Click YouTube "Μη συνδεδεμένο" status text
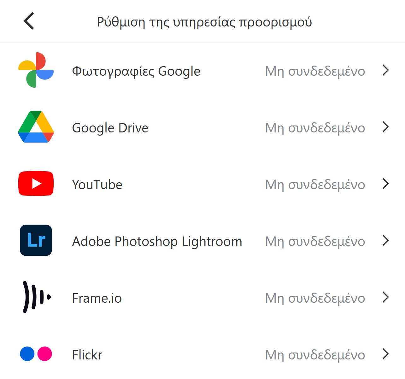This screenshot has width=405, height=379. pos(315,185)
